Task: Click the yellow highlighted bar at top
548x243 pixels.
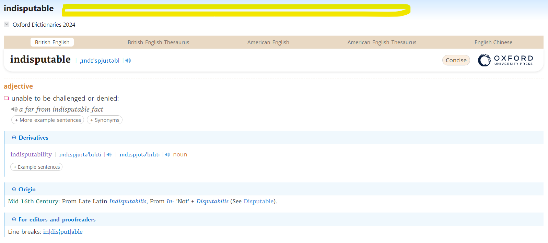Action: tap(236, 10)
